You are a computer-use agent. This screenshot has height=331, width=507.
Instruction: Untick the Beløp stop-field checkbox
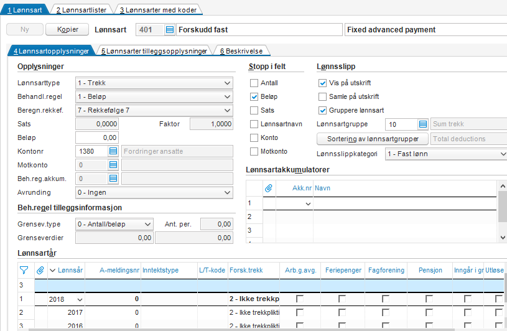click(254, 96)
